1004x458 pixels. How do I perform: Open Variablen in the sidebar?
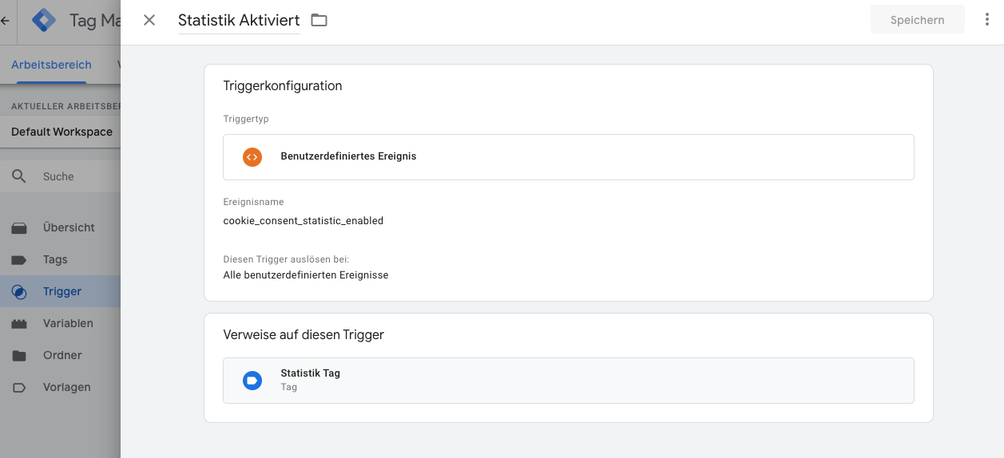[x=61, y=323]
